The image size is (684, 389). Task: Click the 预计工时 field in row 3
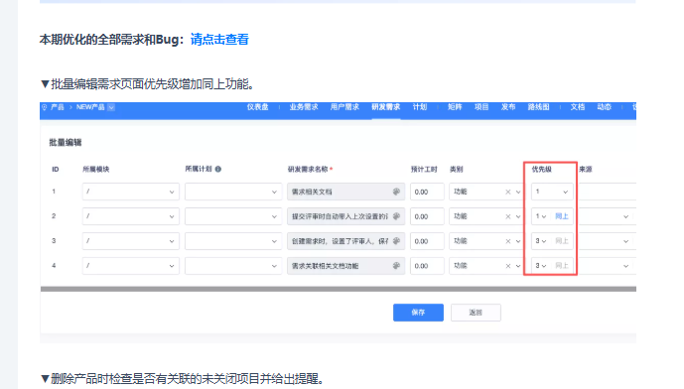tap(427, 241)
